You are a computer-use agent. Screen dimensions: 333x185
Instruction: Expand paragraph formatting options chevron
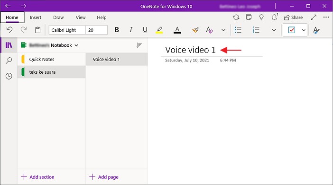click(x=274, y=30)
